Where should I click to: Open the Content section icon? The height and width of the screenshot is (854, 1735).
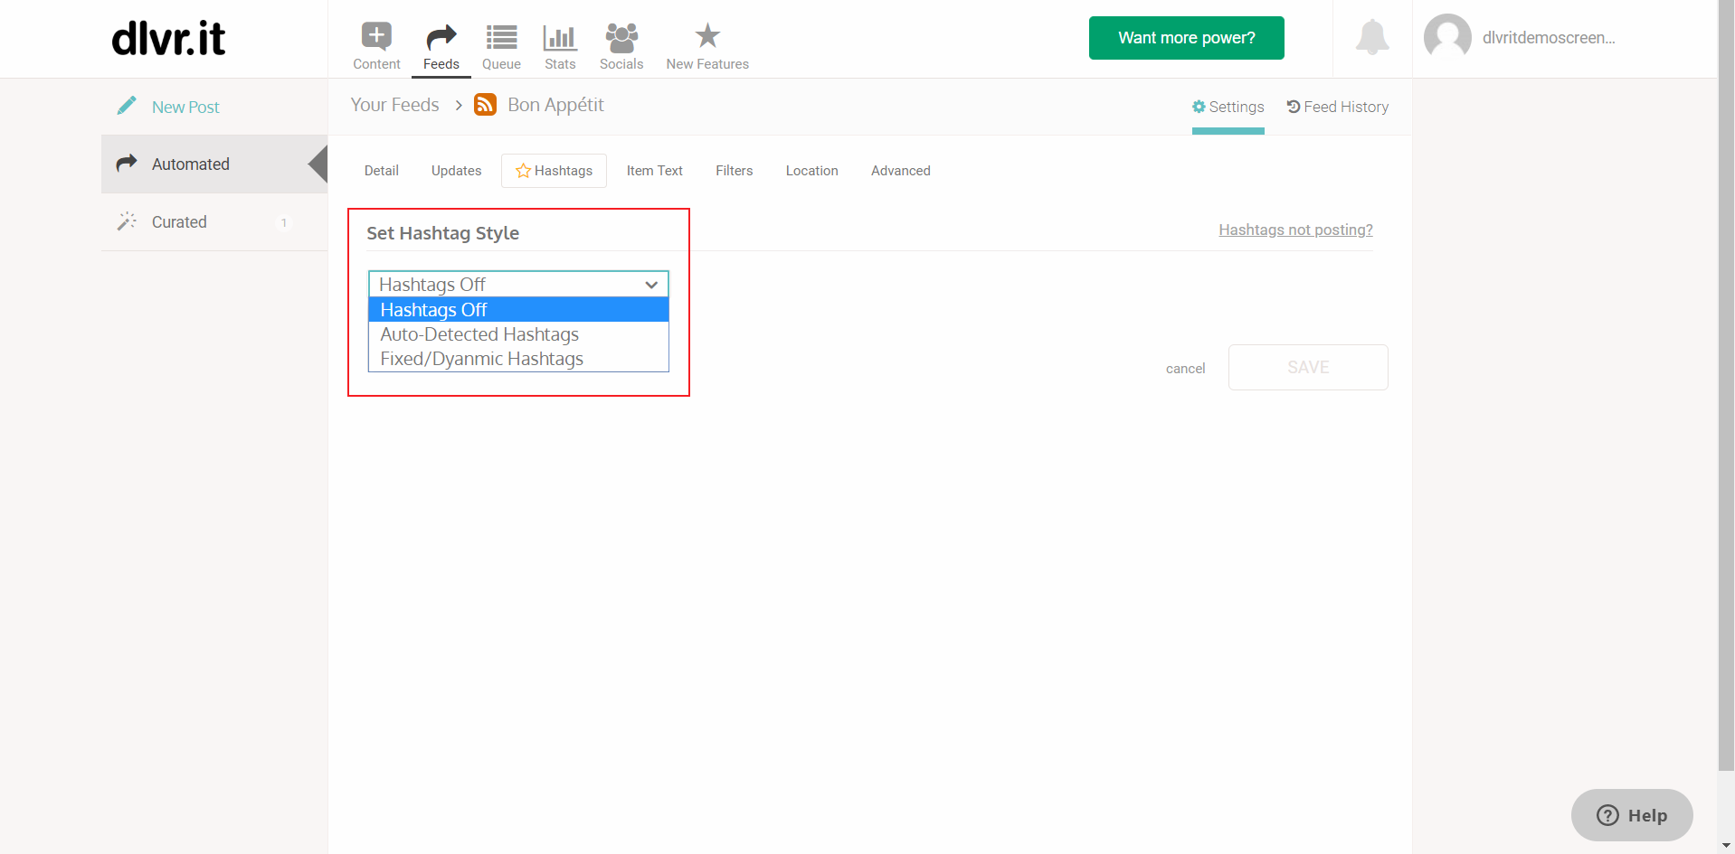click(376, 36)
